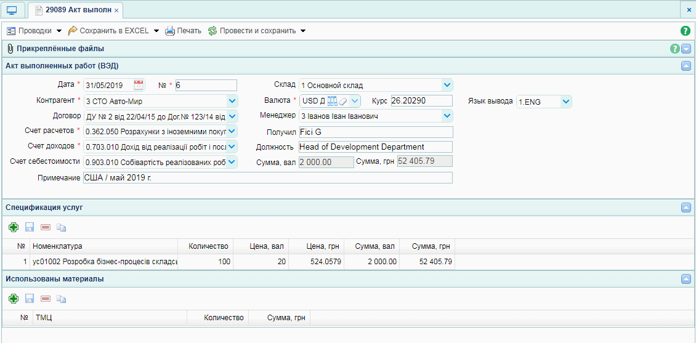Copy row in Спецификация услуг
696x343 pixels.
click(61, 228)
